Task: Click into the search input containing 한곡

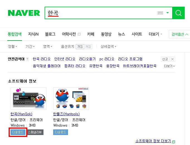Action: pyautogui.click(x=102, y=13)
